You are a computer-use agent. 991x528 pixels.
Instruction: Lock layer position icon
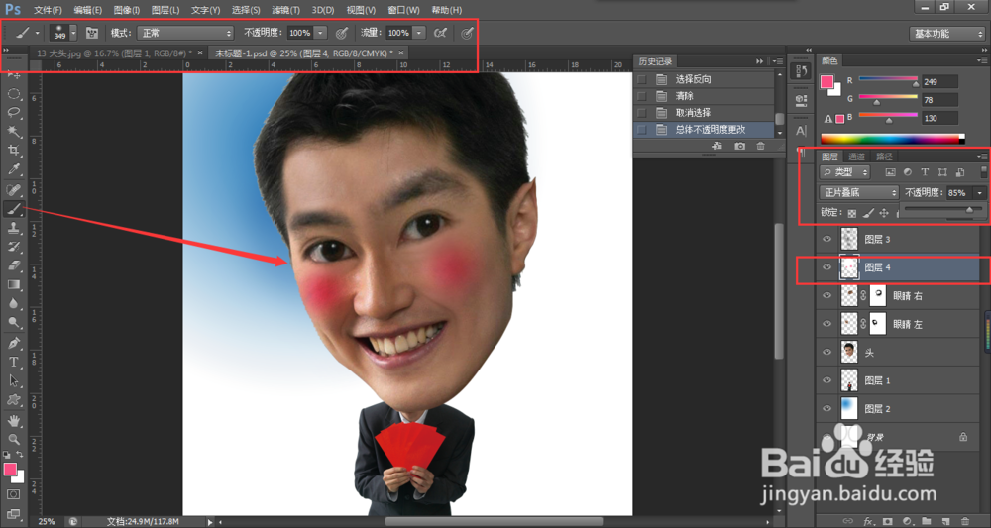[884, 213]
